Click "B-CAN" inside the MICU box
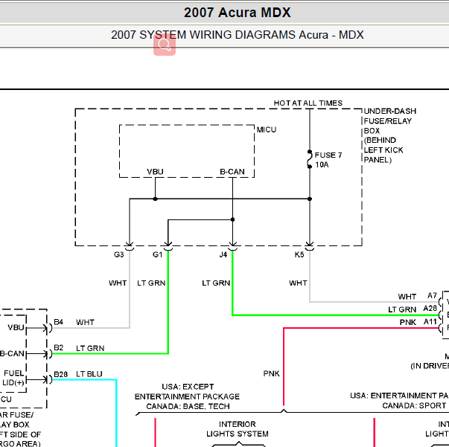 pos(232,172)
